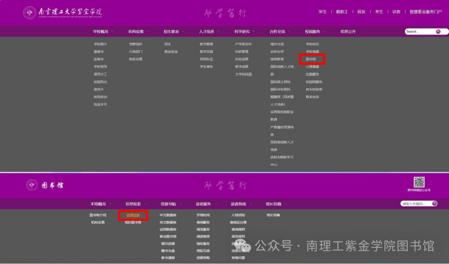This screenshot has height=264, width=449.
Task: Click the library seal logo
Action: tap(31, 185)
